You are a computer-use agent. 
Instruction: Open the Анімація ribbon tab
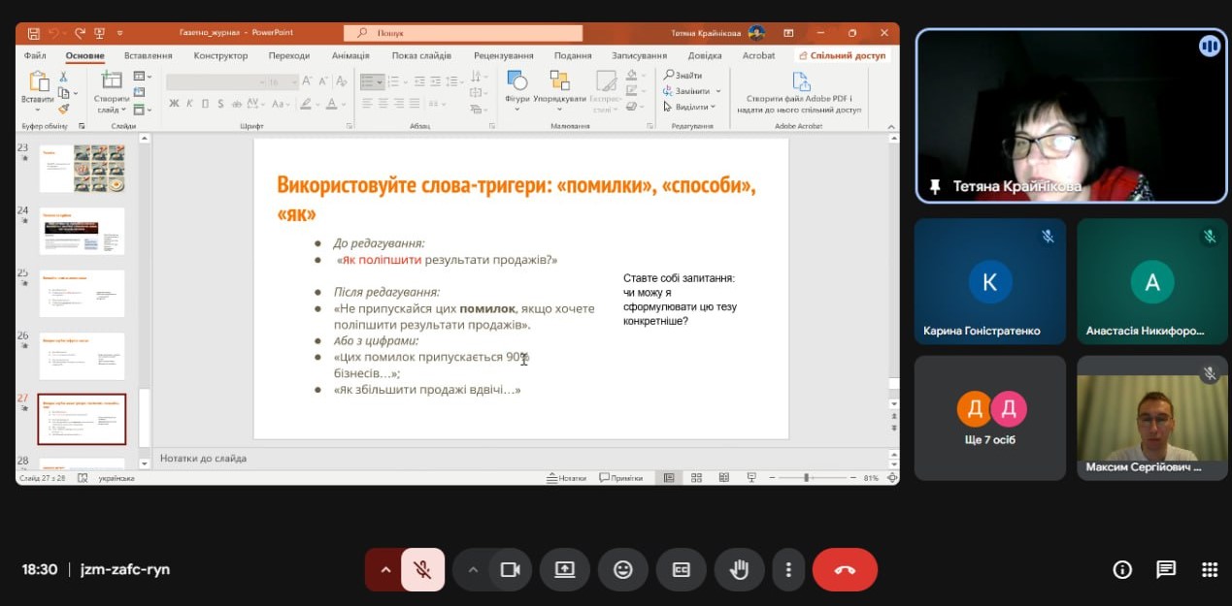(350, 56)
